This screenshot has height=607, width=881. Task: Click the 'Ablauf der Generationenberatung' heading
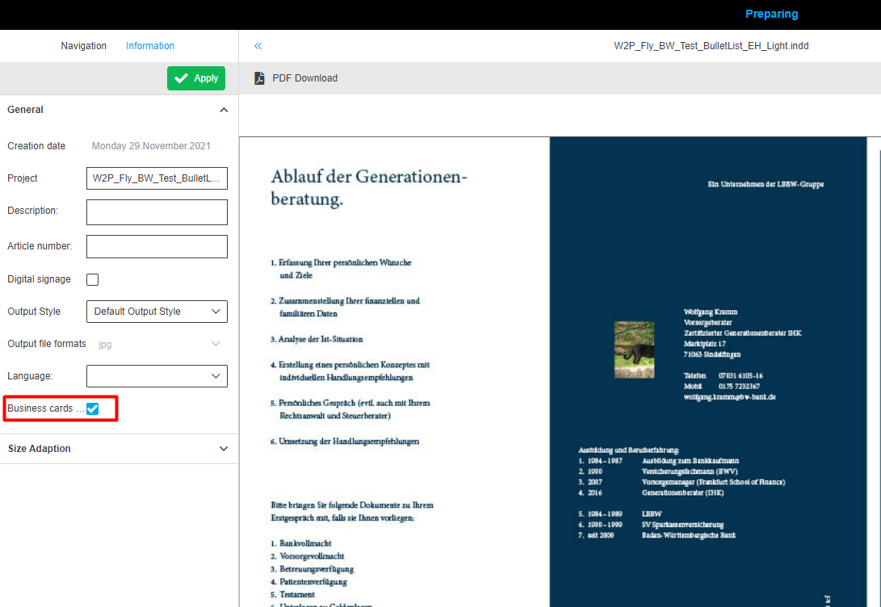[x=369, y=187]
